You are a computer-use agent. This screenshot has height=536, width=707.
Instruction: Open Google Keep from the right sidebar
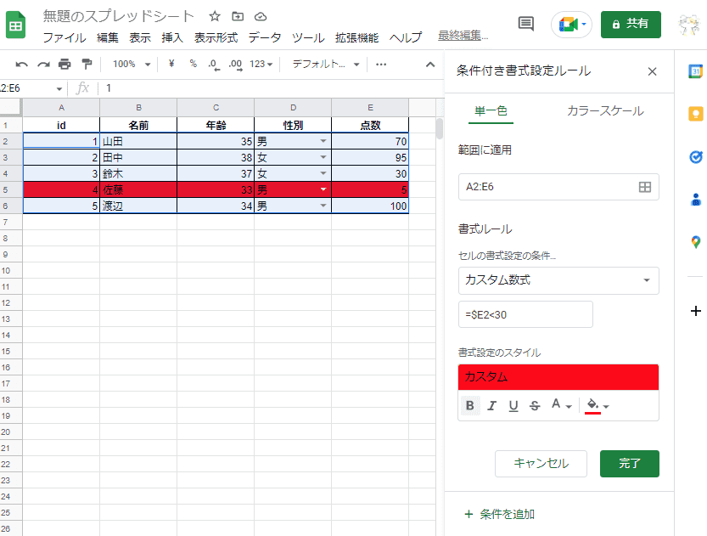click(x=696, y=112)
